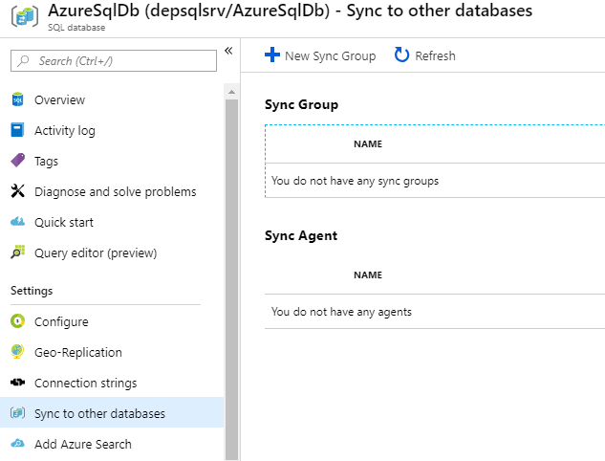
Task: Open the Overview menu item
Action: click(59, 100)
